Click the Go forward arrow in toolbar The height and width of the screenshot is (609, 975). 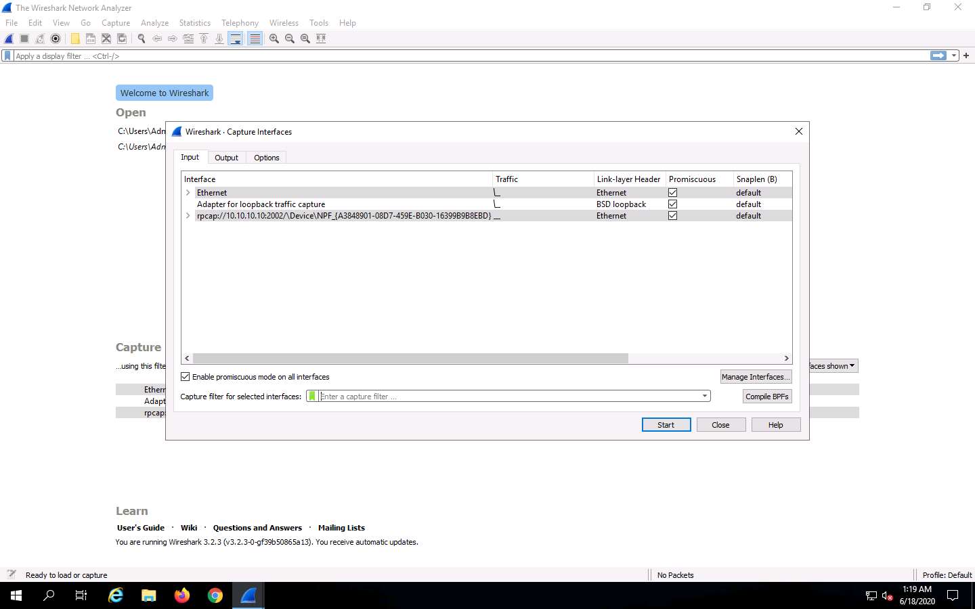[x=173, y=39]
